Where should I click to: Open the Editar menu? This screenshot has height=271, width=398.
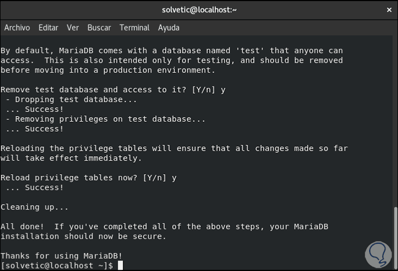[x=48, y=27]
